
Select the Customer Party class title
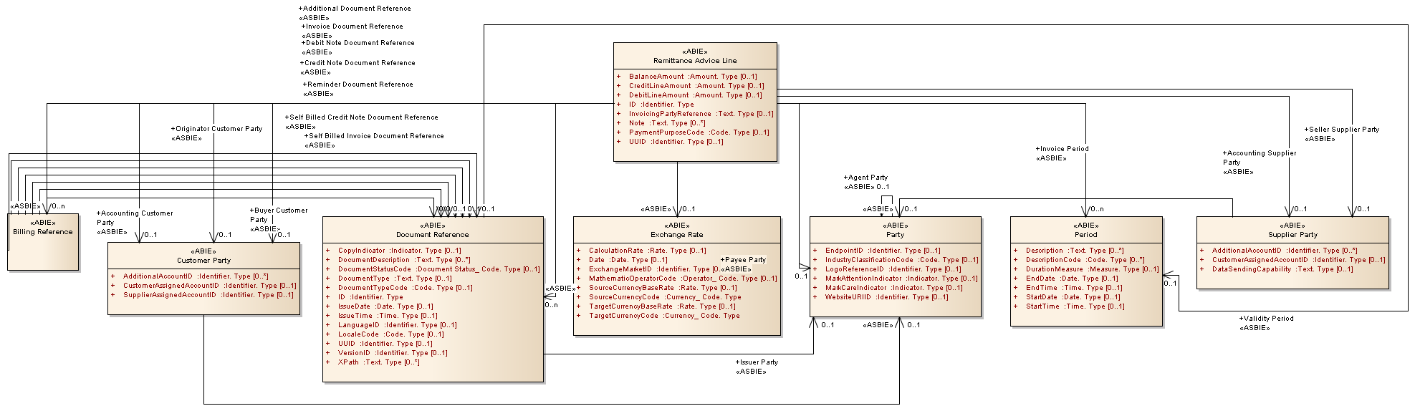(x=203, y=261)
